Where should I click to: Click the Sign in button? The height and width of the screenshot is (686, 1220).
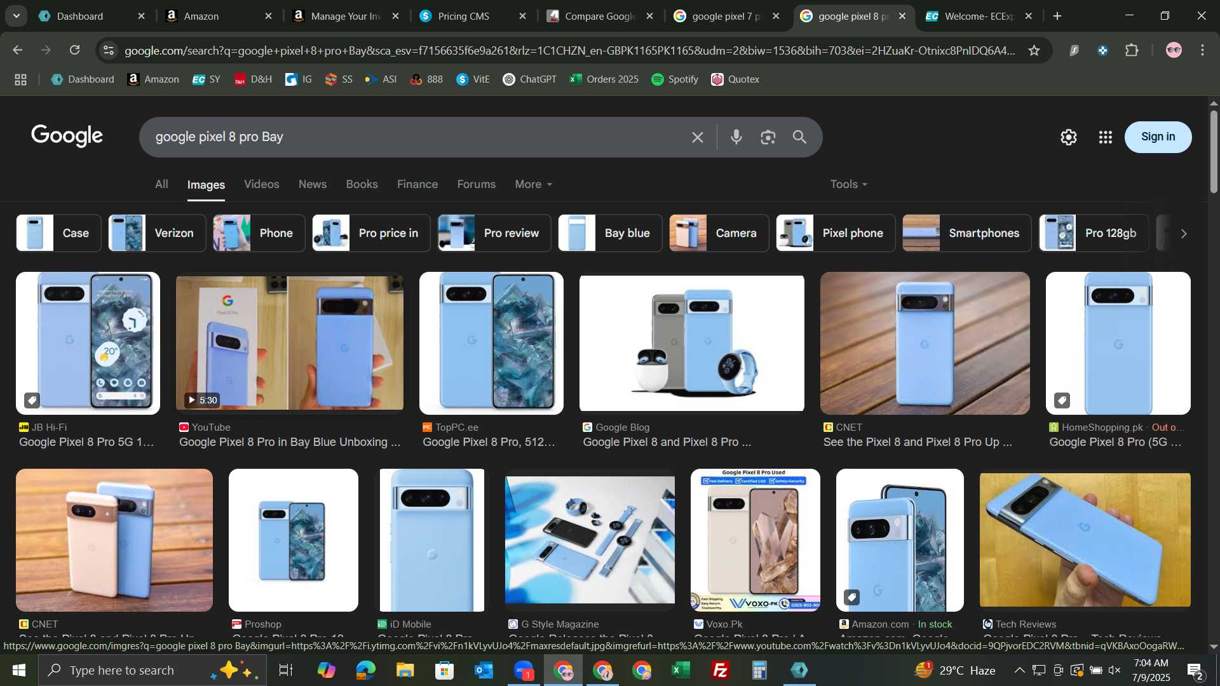click(1158, 137)
